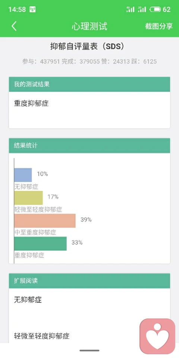The image size is (179, 358).
Task: Tap the back arrow icon
Action: click(x=14, y=26)
